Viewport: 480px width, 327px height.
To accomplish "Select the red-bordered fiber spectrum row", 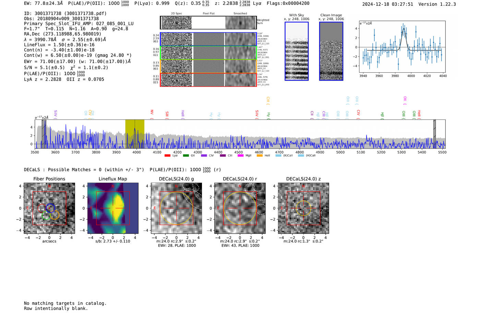I will click(208, 80).
